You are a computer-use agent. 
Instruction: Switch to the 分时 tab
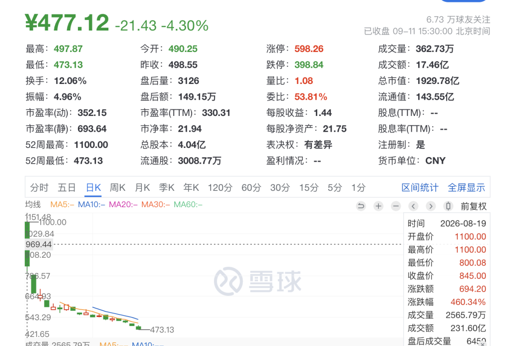(39, 188)
